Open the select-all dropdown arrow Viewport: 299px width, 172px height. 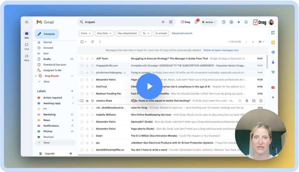(86, 42)
